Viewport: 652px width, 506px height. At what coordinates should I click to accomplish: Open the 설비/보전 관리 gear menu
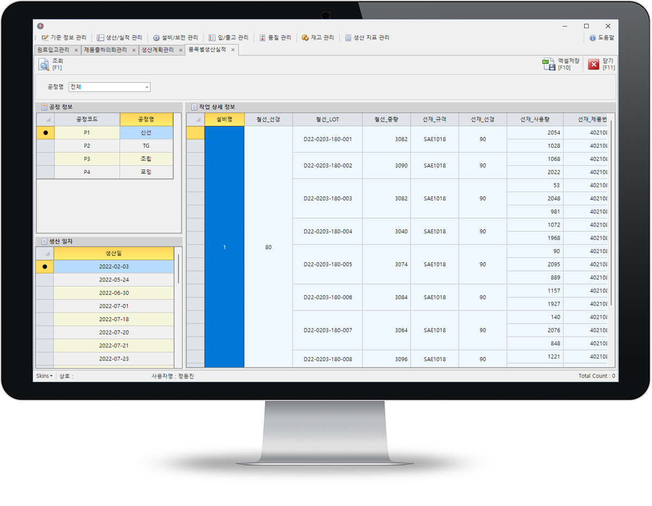coord(175,38)
